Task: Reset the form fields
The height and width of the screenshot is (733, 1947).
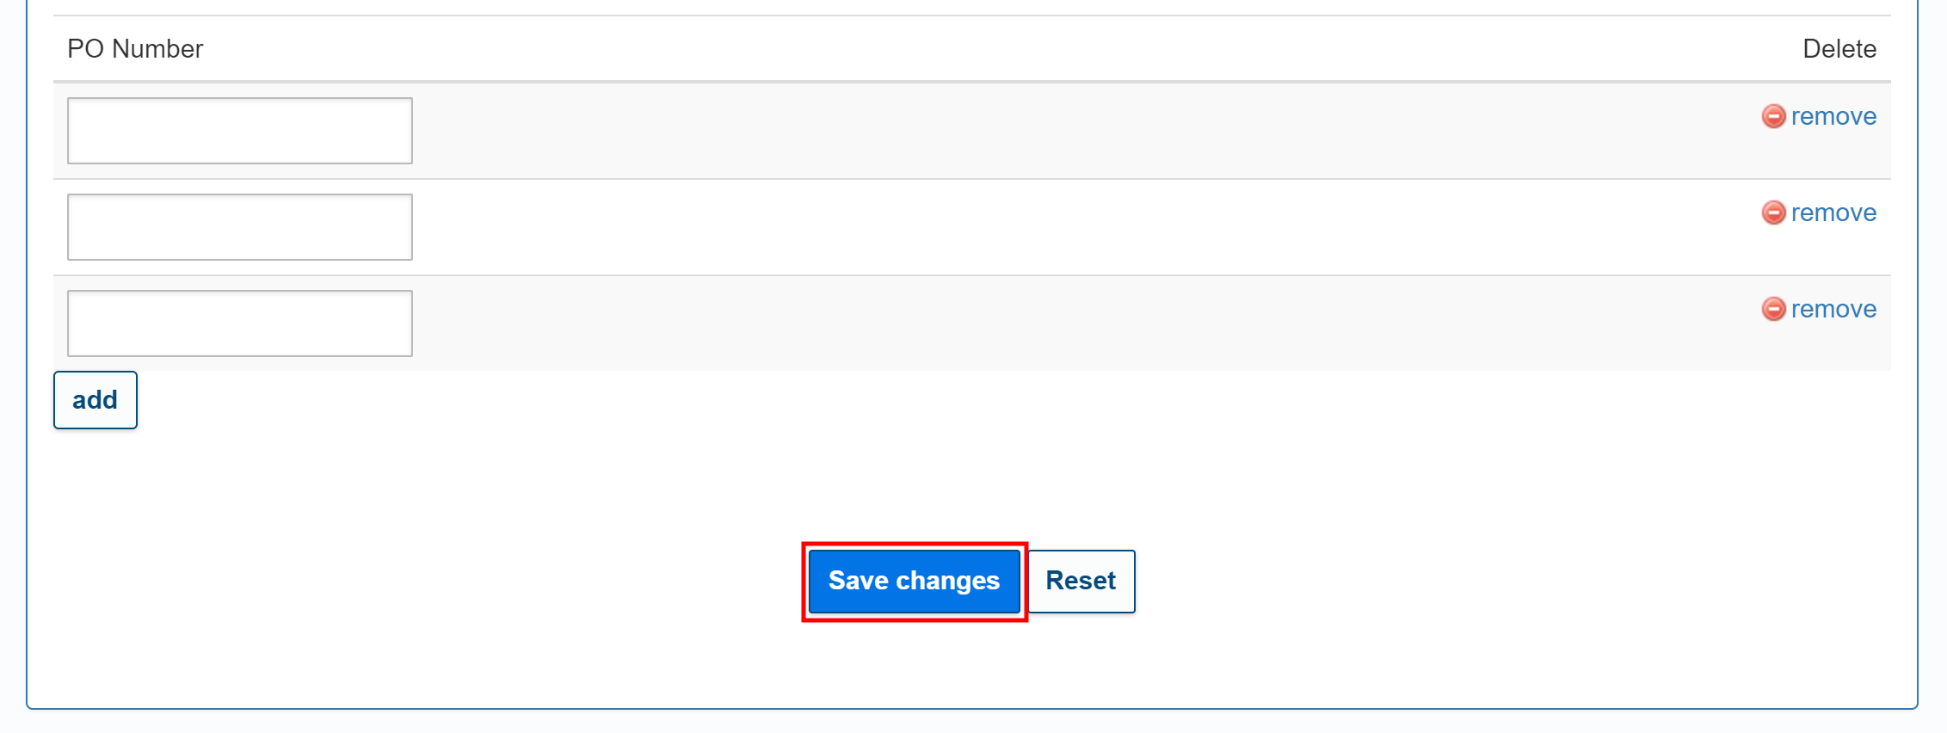Action: tap(1081, 582)
